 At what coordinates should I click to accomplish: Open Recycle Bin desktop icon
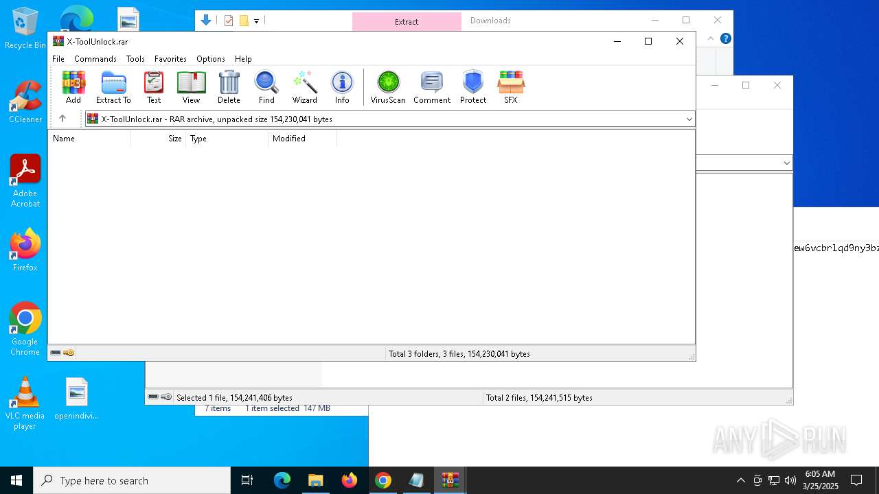pos(25,28)
